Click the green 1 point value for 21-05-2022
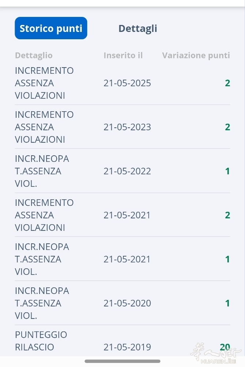Screen dimensions: 245x367 (227, 171)
